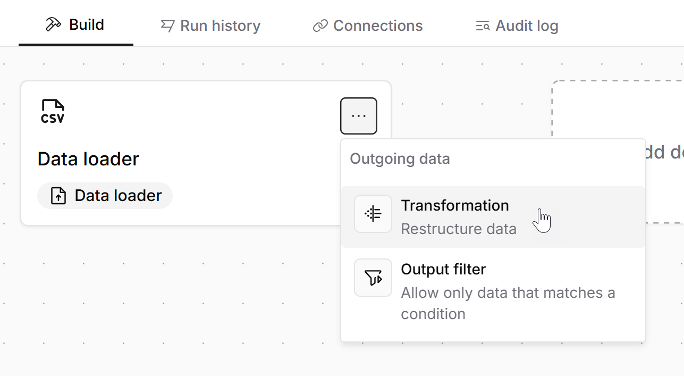Click the Transformation restructure icon
This screenshot has width=684, height=376.
tap(373, 214)
